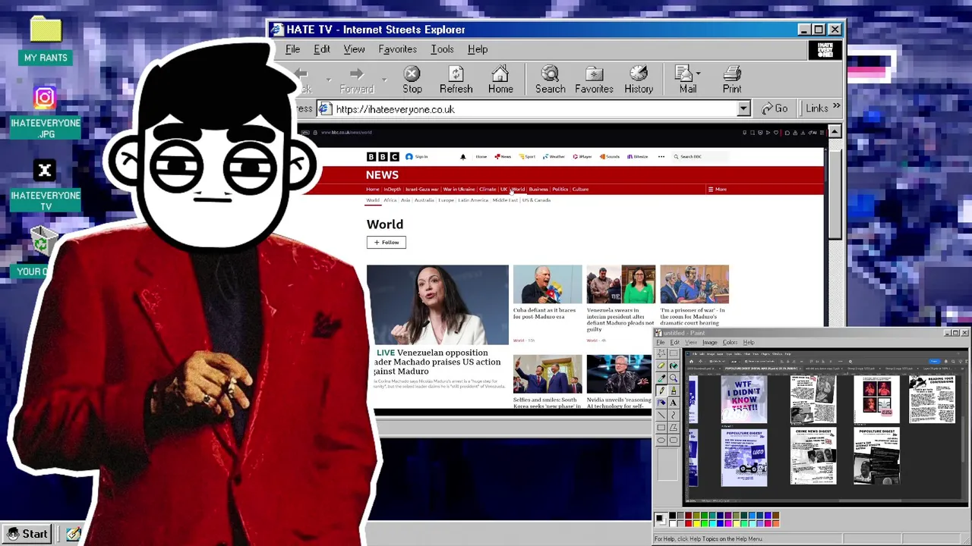This screenshot has height=546, width=972.
Task: Pick the red swatch in Paint palette
Action: pos(688,523)
